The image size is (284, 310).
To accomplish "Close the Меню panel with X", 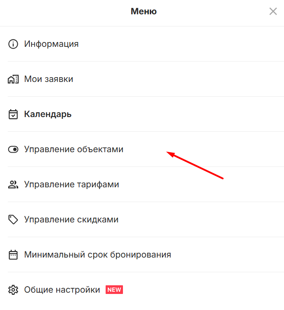I will point(273,11).
